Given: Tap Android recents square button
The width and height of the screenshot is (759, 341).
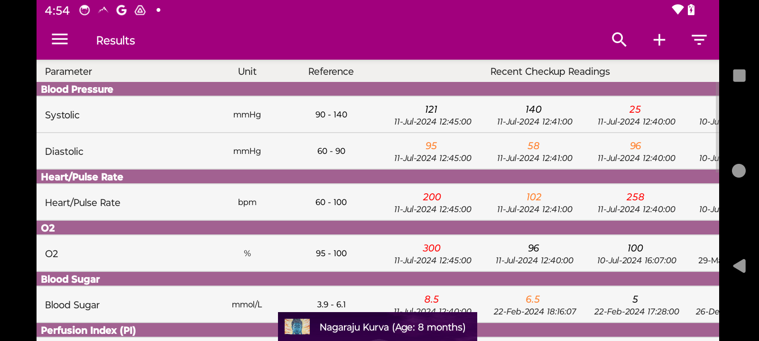Looking at the screenshot, I should [739, 75].
